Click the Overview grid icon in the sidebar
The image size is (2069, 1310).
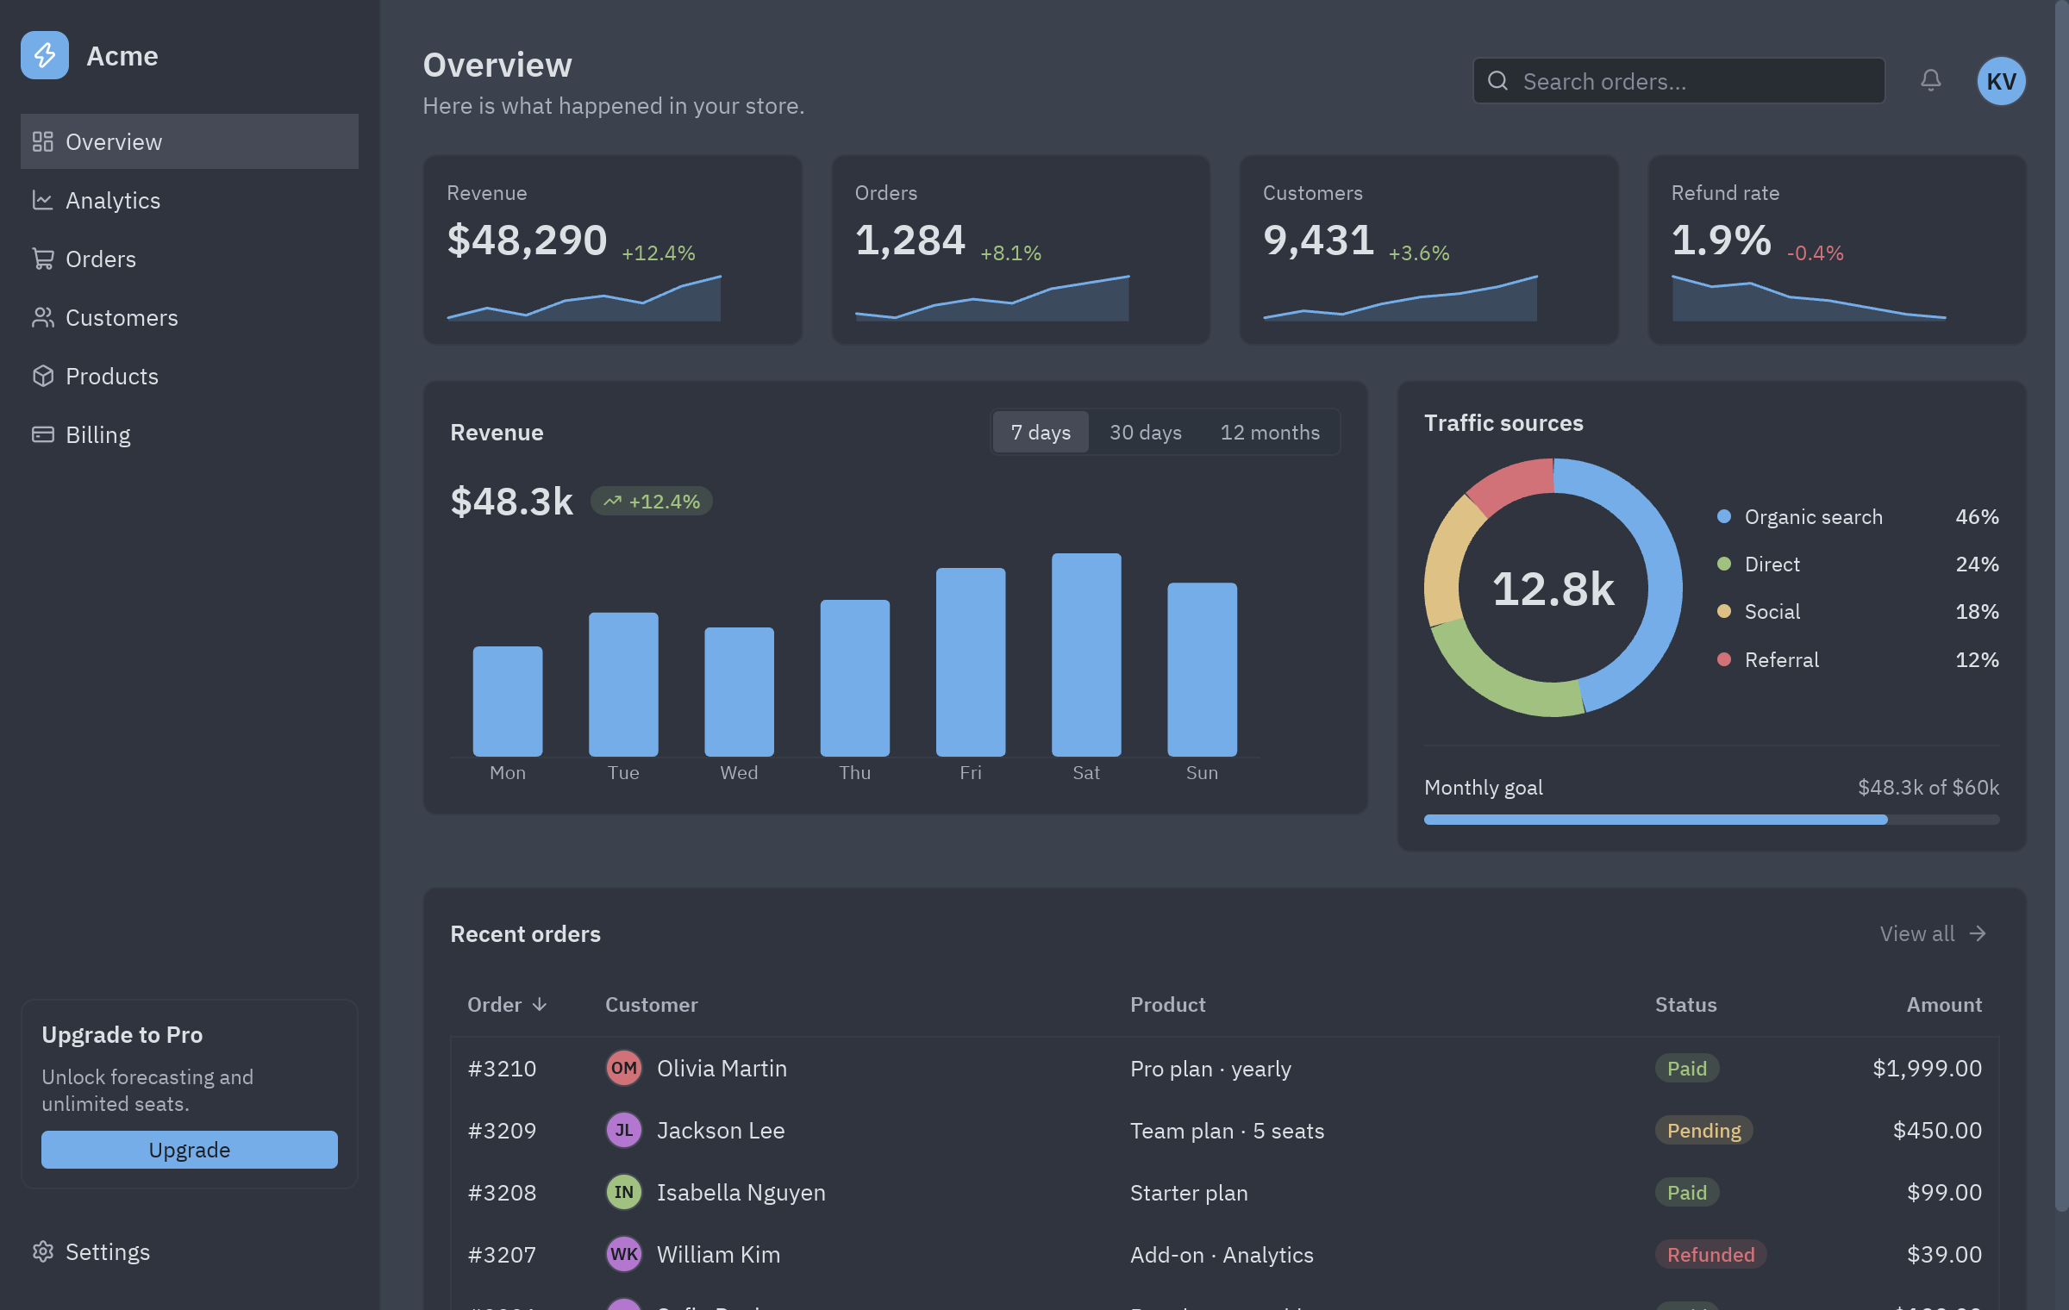click(43, 141)
